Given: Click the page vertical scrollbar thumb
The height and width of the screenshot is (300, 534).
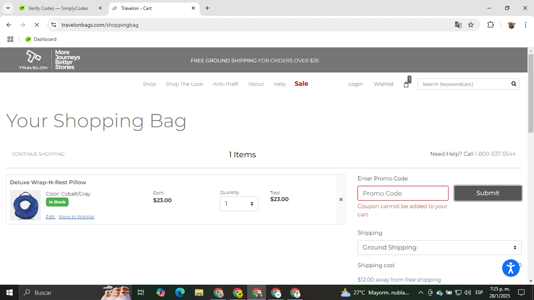Looking at the screenshot, I should click(531, 93).
